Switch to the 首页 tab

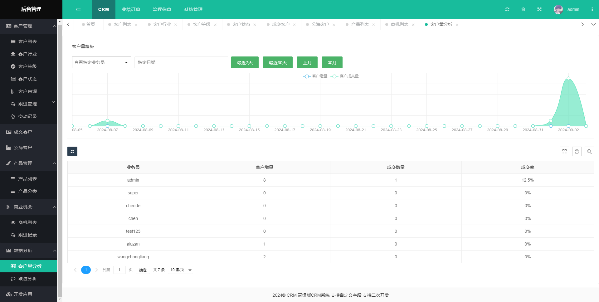click(x=89, y=24)
